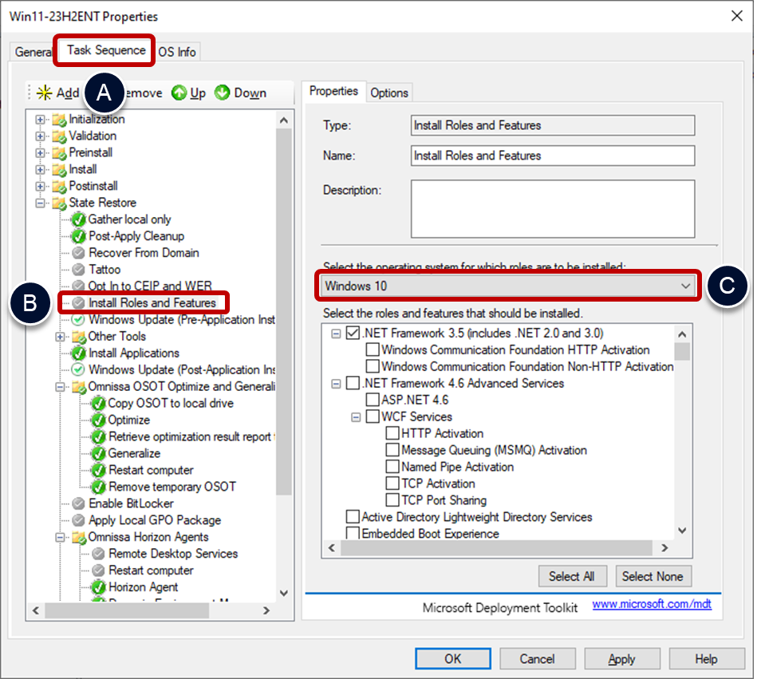Select the Horizon Agent step icon
The height and width of the screenshot is (679, 757).
coord(98,587)
